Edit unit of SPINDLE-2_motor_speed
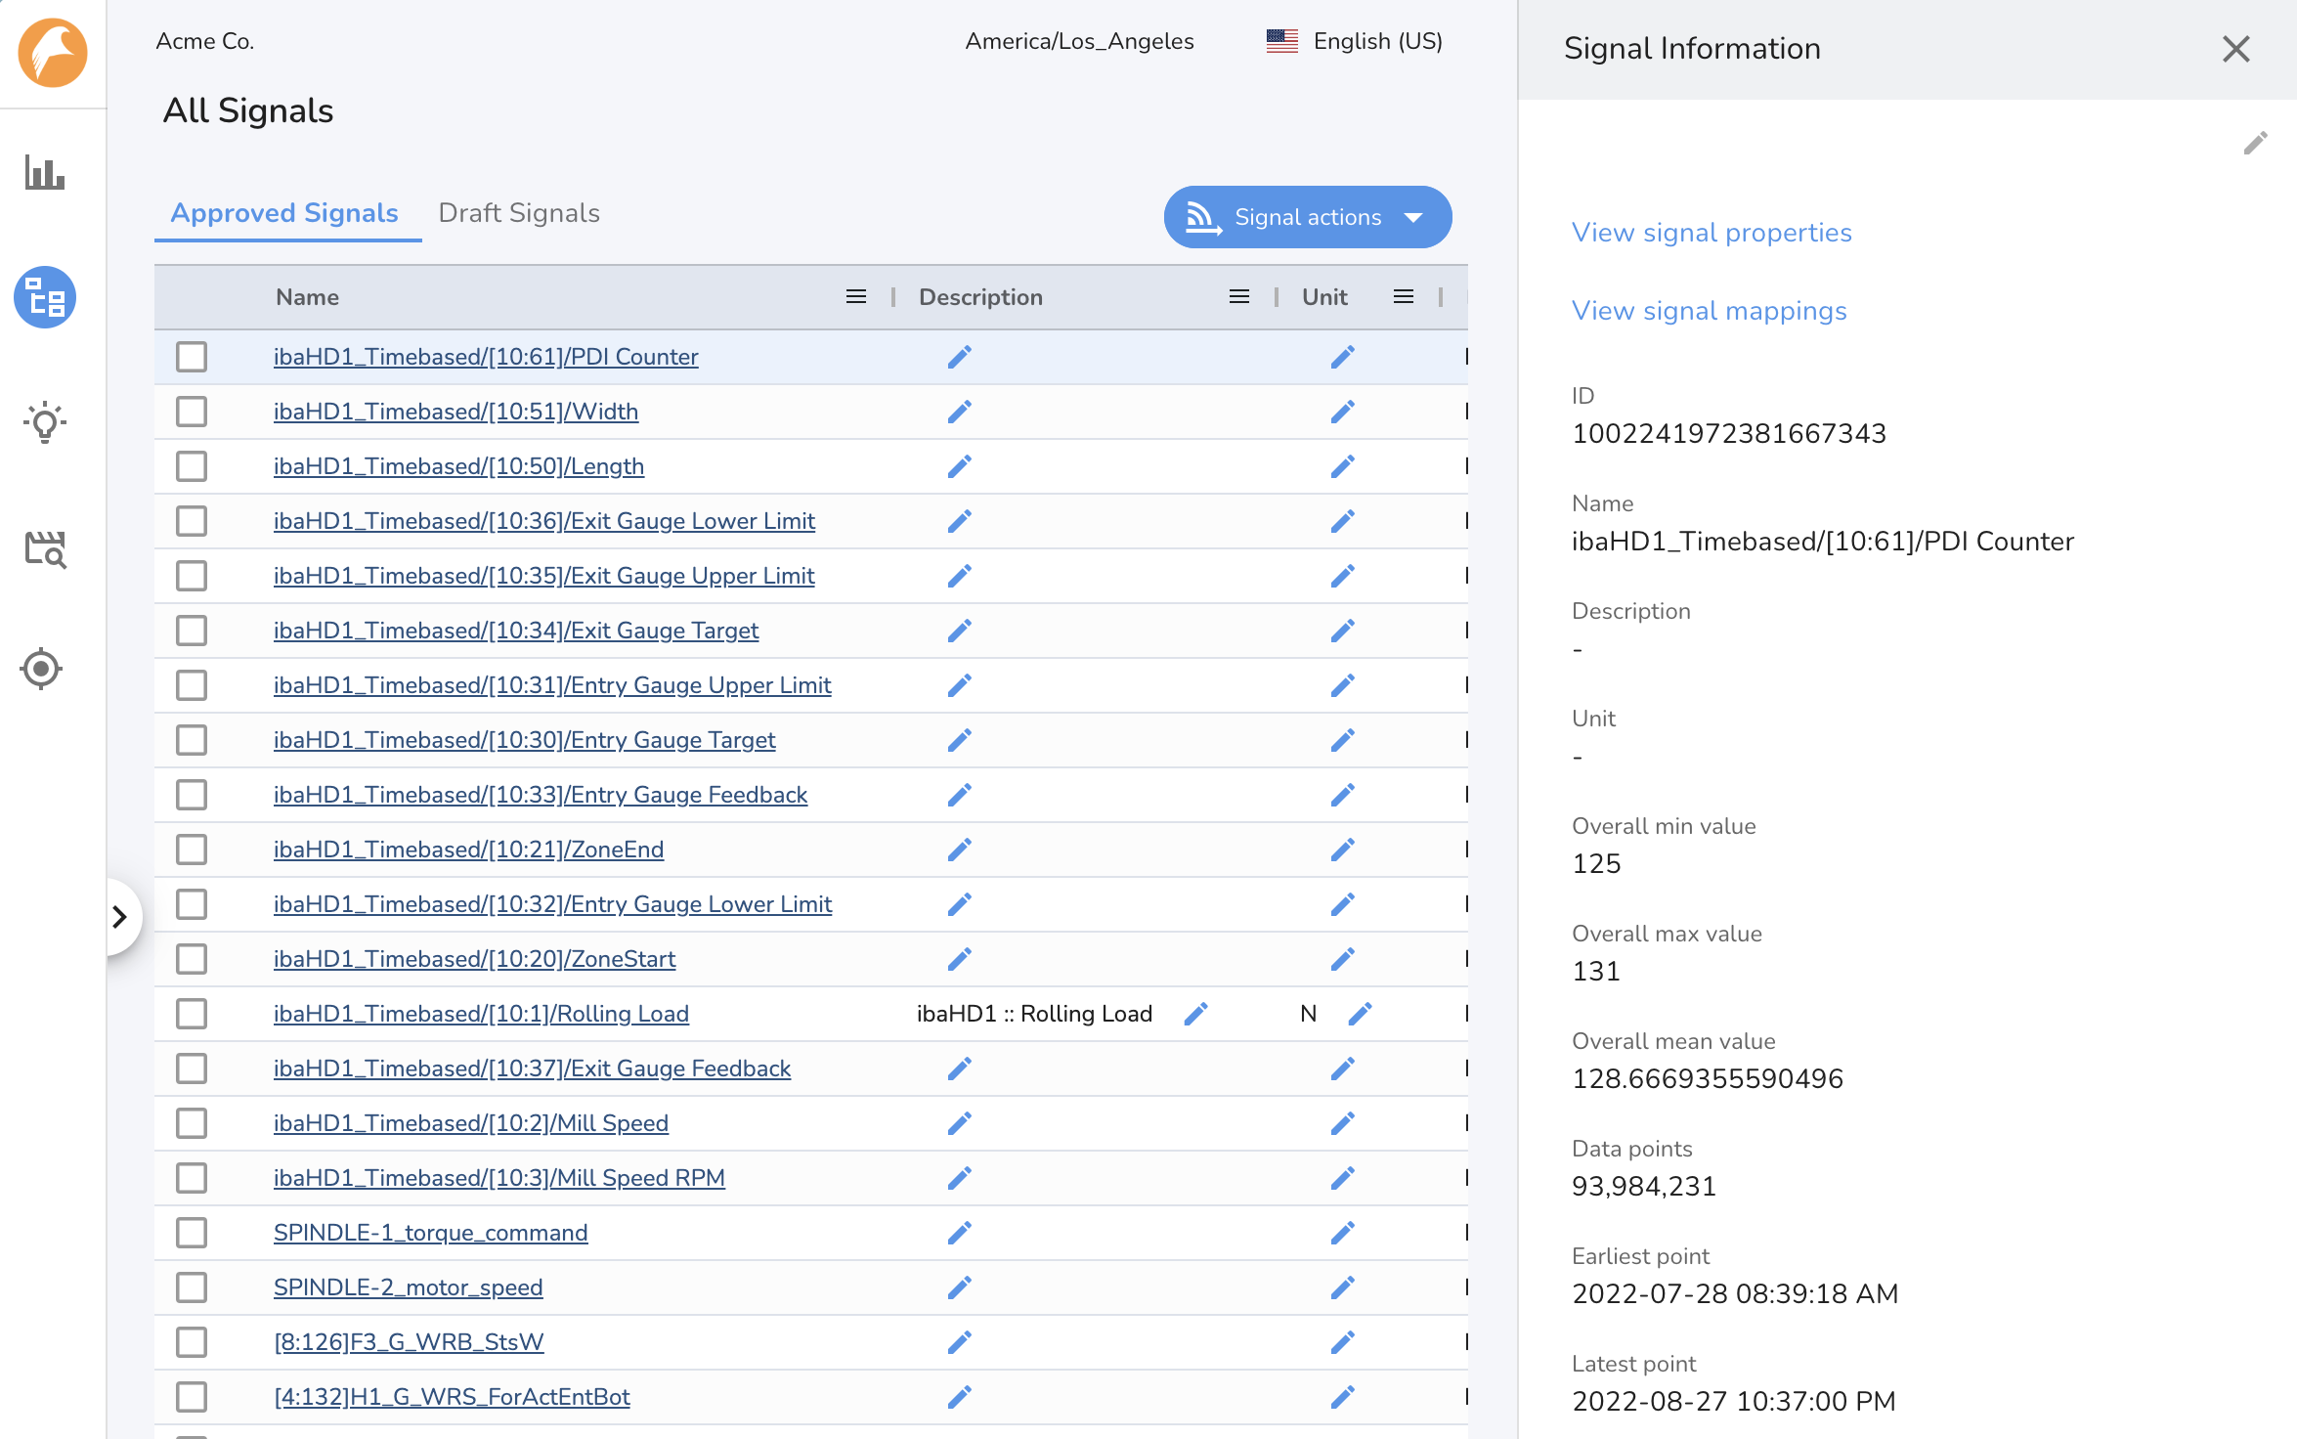Screen dimensions: 2297x1439 tap(1343, 1287)
